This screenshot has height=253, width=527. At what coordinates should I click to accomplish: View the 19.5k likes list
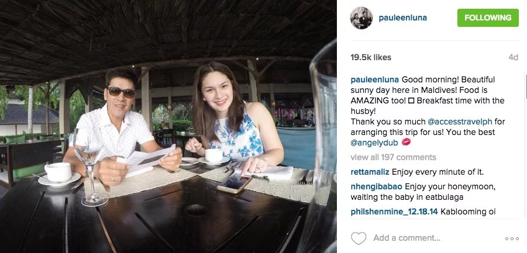click(371, 57)
